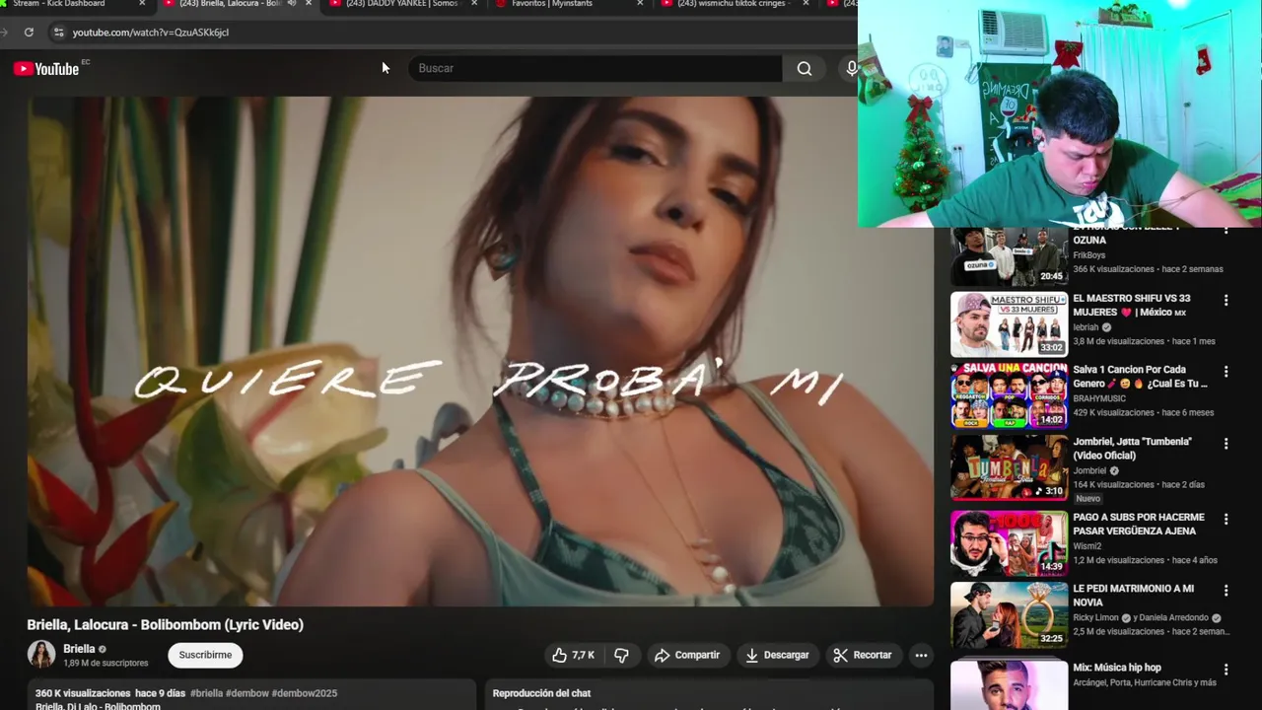
Task: Open options menu for EL MAESTRO SHIFU video
Action: (1227, 300)
